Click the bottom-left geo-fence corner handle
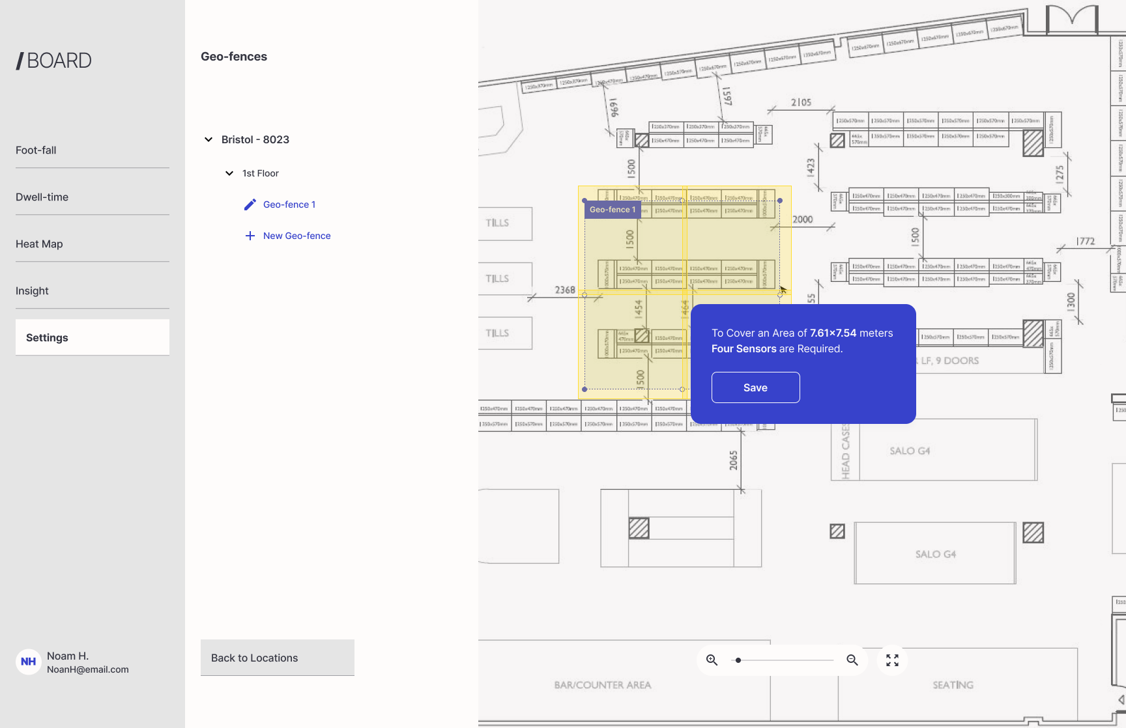 pos(585,389)
